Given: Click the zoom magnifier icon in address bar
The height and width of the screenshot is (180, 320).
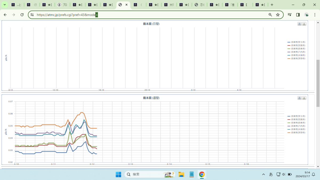Looking at the screenshot, I should click(x=270, y=15).
